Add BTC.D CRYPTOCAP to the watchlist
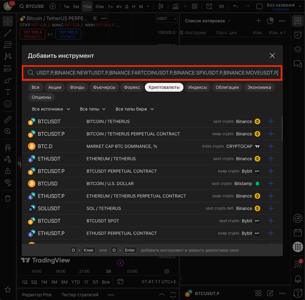 (271, 146)
